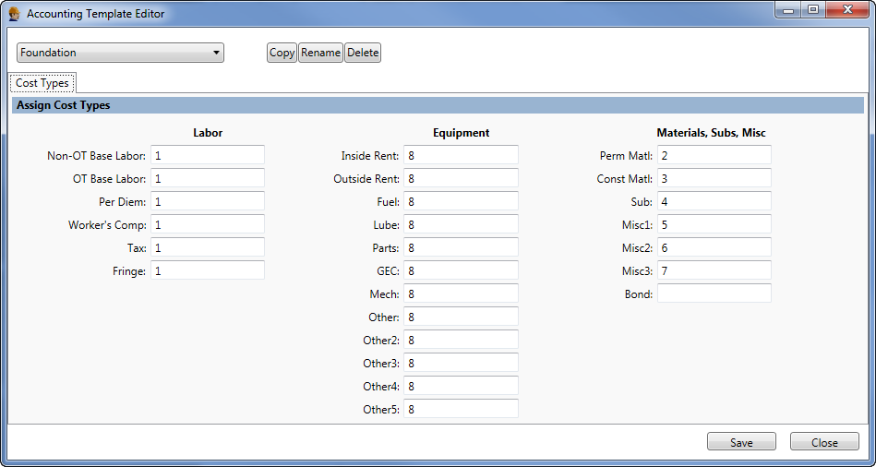Image resolution: width=876 pixels, height=467 pixels.
Task: Select the Fringe cost type field
Action: (x=208, y=270)
